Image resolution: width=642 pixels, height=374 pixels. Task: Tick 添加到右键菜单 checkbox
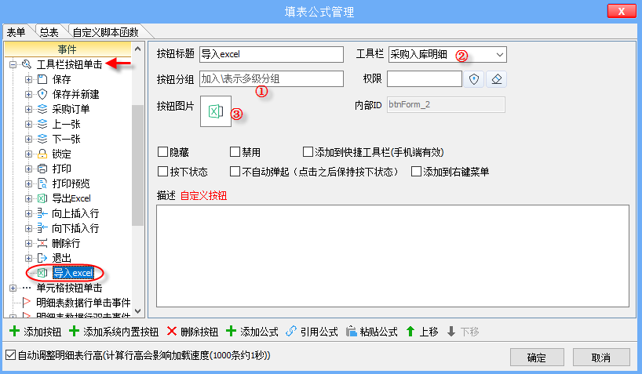417,171
